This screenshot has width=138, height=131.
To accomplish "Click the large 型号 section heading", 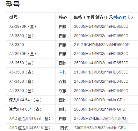I will 13,4.
